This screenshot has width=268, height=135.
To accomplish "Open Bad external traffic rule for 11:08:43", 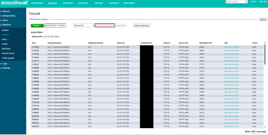I will pyautogui.click(x=232, y=71).
